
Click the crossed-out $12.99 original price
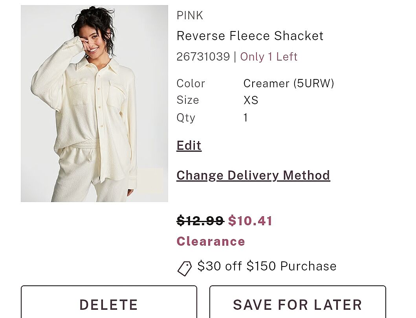pyautogui.click(x=200, y=221)
